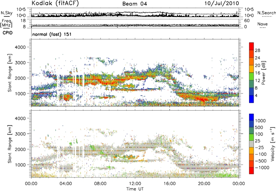The image size is (276, 191).
Task: Click the '60' Nave axis tick
Action: pyautogui.click(x=247, y=21)
